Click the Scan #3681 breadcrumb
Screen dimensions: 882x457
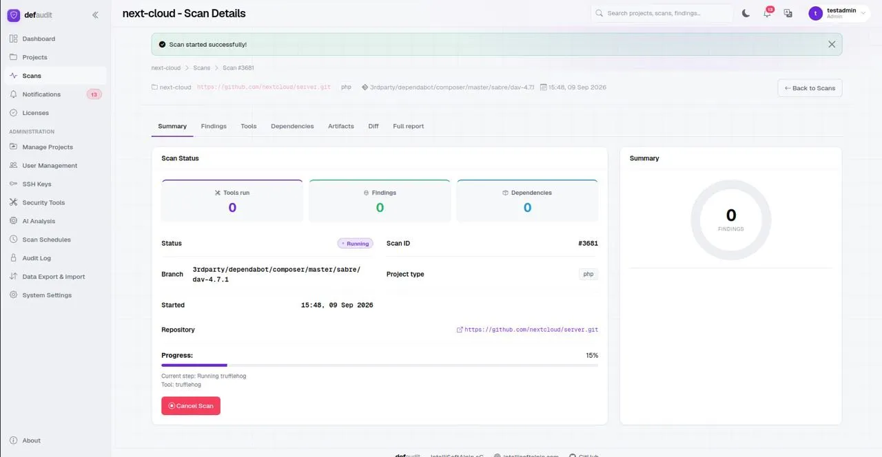pyautogui.click(x=238, y=68)
